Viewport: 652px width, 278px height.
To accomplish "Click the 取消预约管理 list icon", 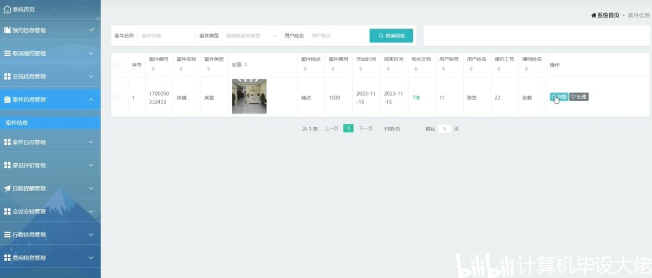I will click(7, 54).
